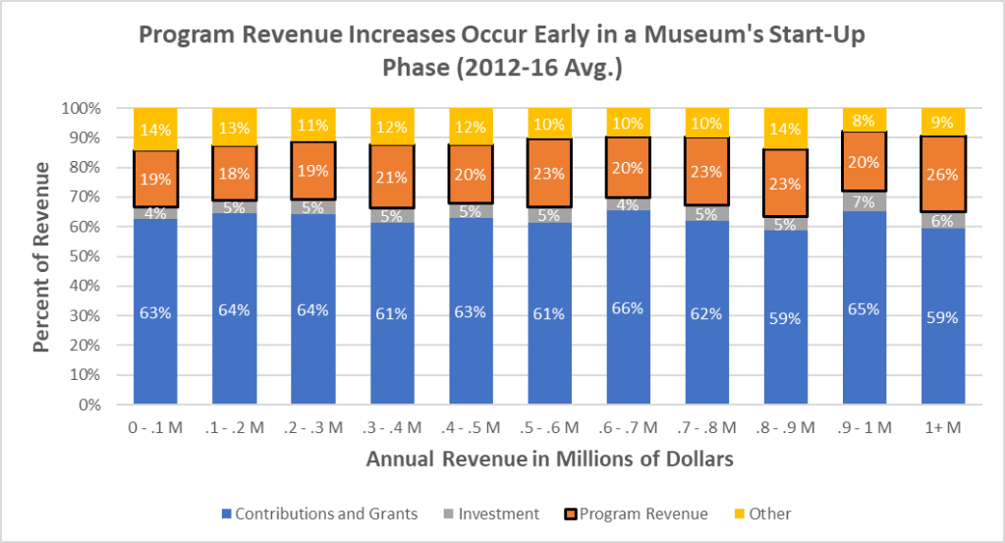
Task: Select the 'Annual Revenue in Millions of Dollars' axis title
Action: [550, 460]
